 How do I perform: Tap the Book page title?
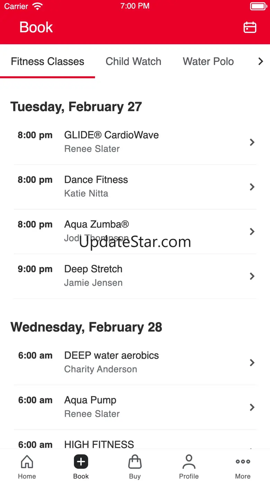[36, 27]
